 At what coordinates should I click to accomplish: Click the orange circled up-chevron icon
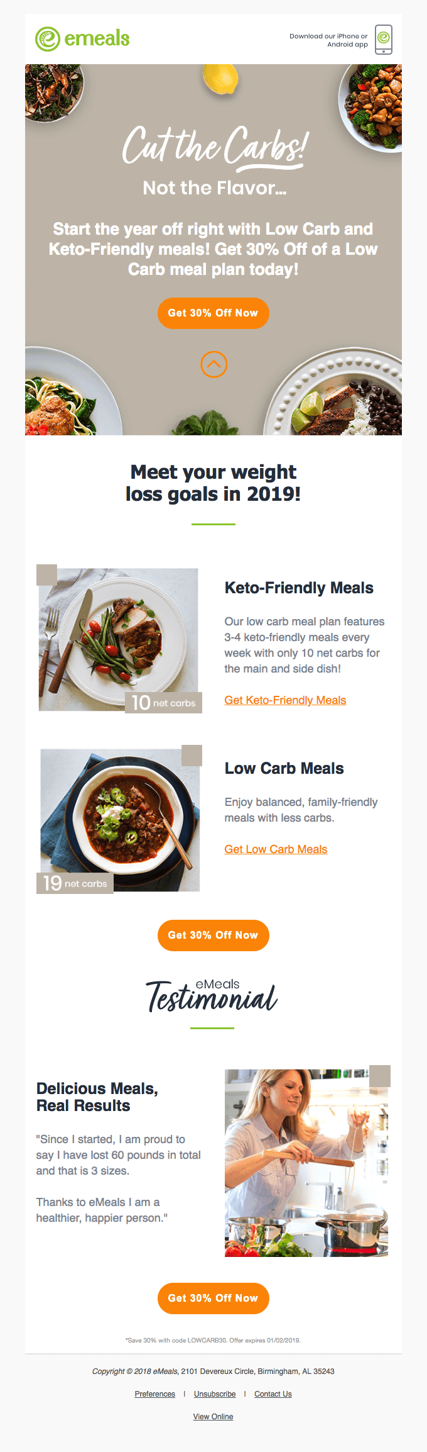[x=213, y=364]
